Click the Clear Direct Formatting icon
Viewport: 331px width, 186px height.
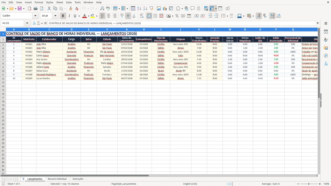point(77,9)
